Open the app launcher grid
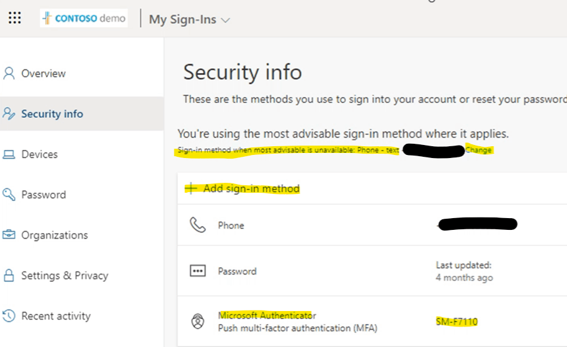 pyautogui.click(x=14, y=18)
